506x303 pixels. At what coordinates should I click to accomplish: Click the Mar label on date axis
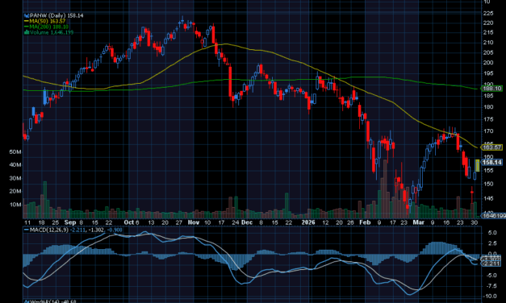click(419, 222)
